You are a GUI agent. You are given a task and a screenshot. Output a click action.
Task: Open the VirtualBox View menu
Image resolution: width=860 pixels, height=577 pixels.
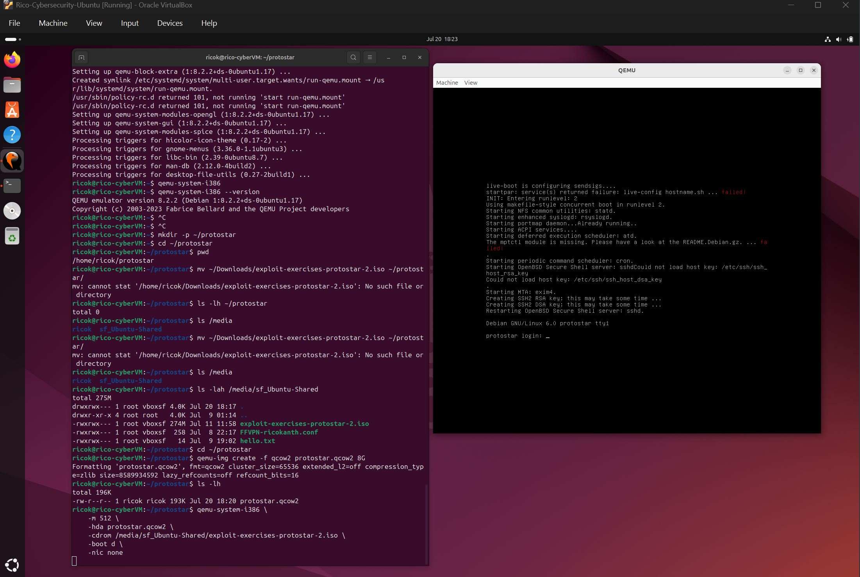click(94, 23)
